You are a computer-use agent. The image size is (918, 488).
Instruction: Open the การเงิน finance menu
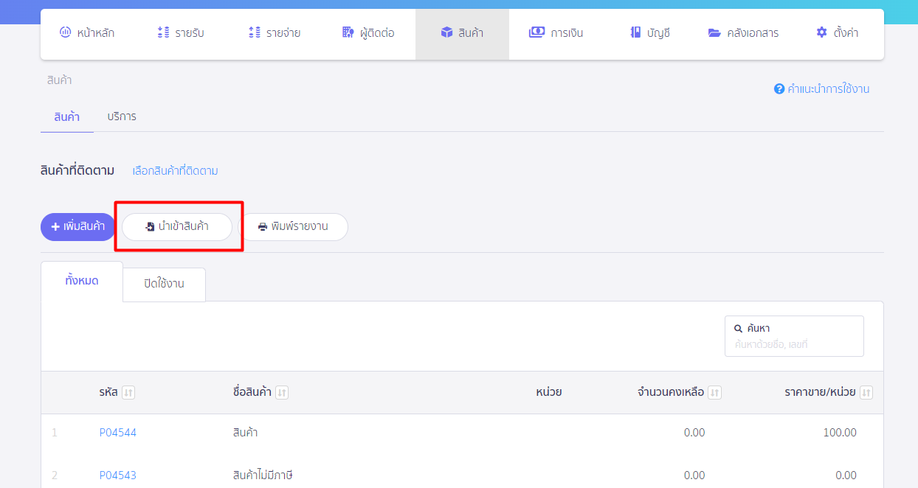(x=556, y=33)
